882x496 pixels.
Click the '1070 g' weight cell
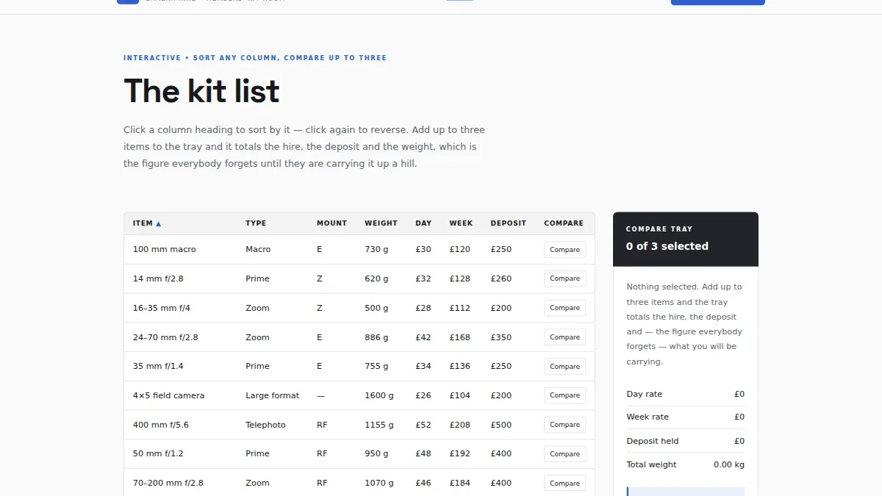click(379, 483)
